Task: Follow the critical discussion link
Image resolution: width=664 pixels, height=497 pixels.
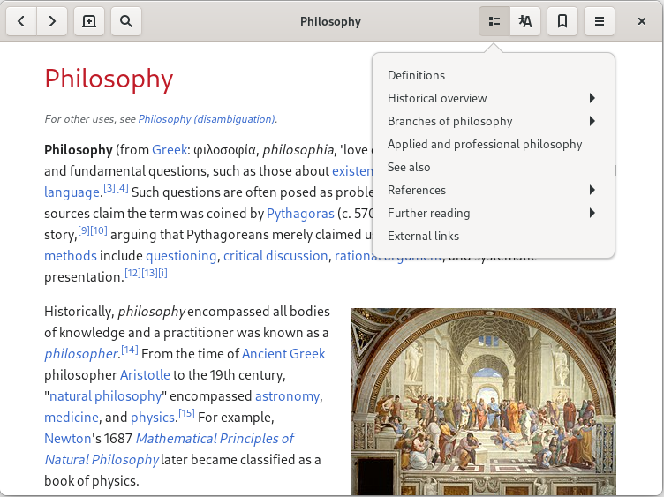Action: (275, 256)
